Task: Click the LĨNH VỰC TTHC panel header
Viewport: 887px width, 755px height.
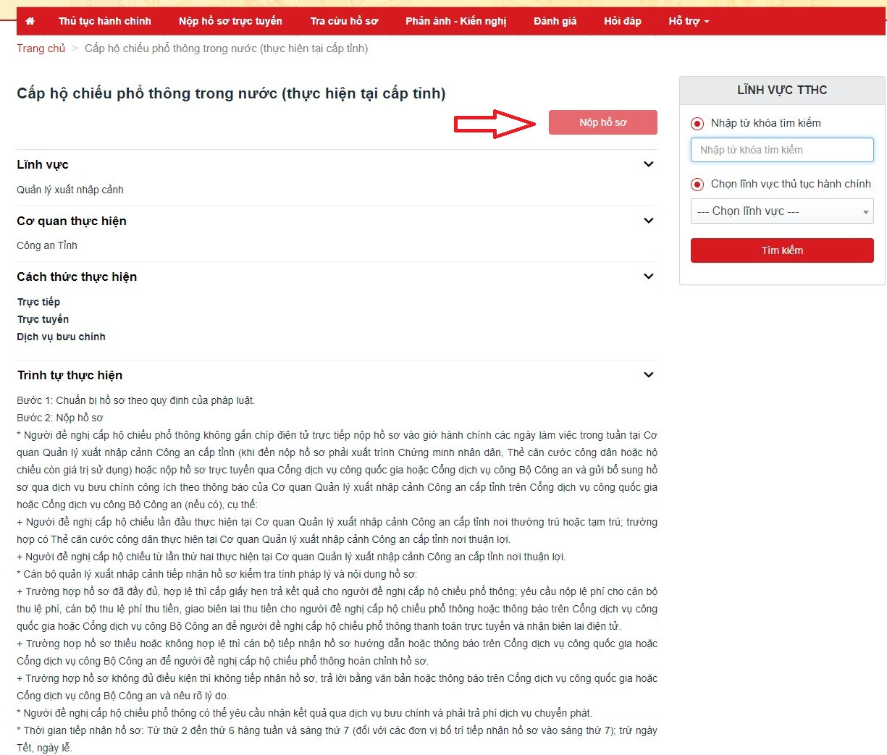Action: 782,90
